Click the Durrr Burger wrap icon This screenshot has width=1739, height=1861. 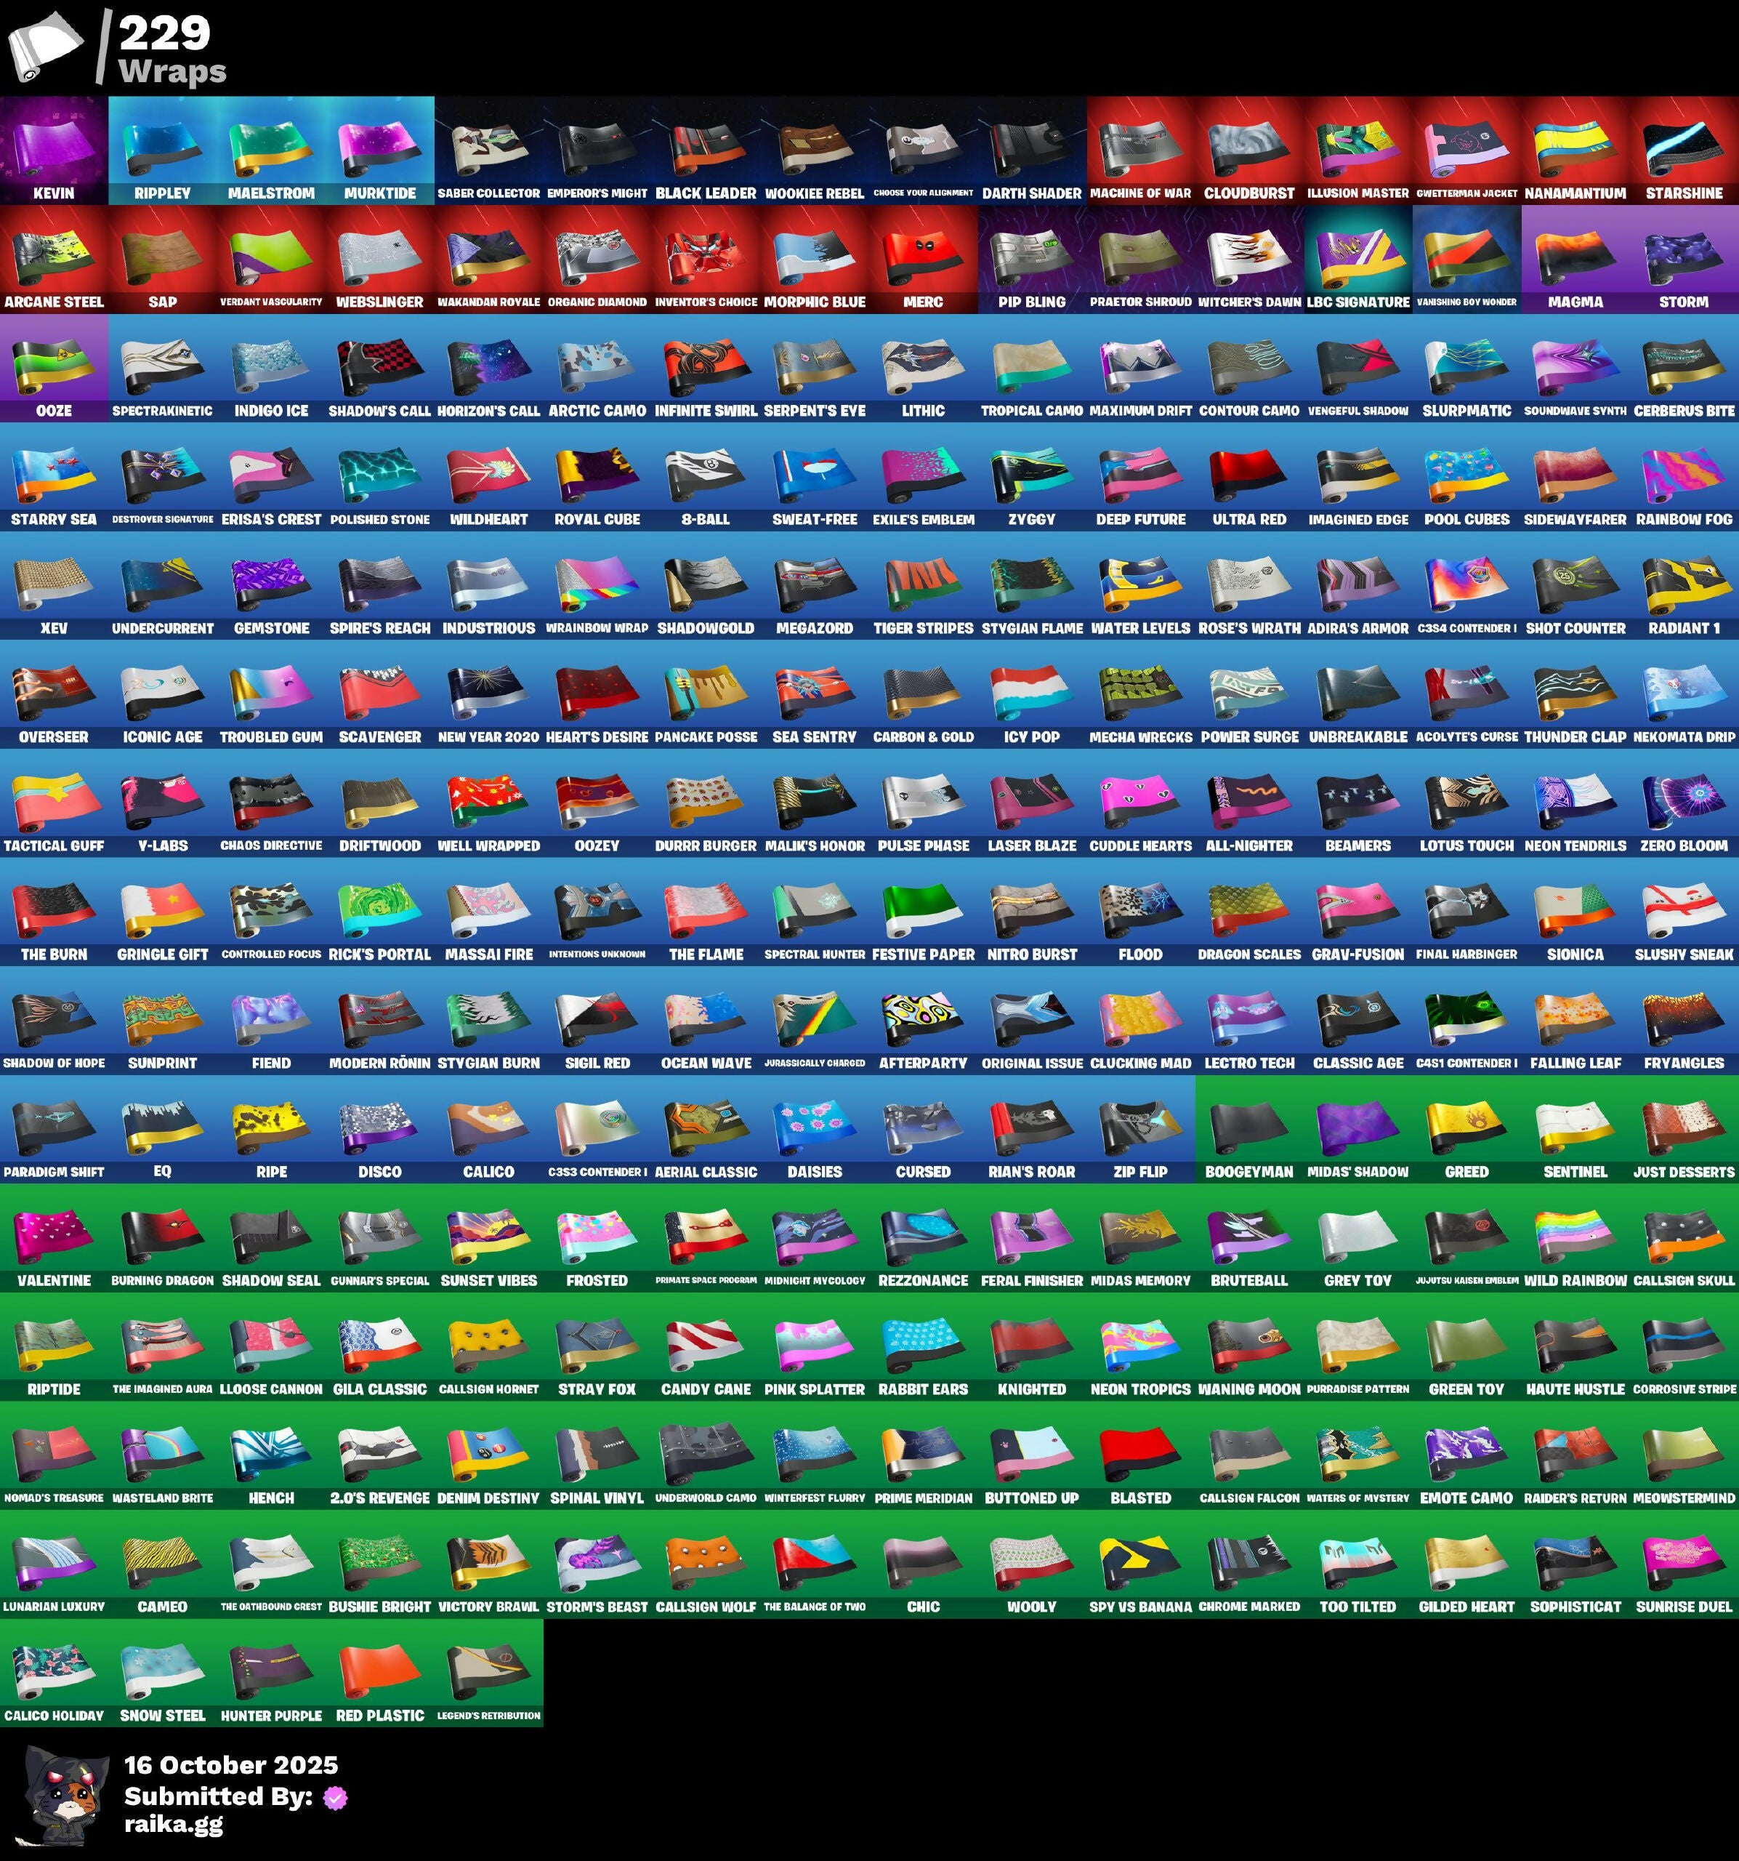tap(706, 800)
